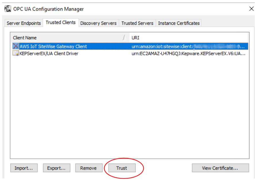The height and width of the screenshot is (182, 258).
Task: Click the Import... button
Action: 24,168
